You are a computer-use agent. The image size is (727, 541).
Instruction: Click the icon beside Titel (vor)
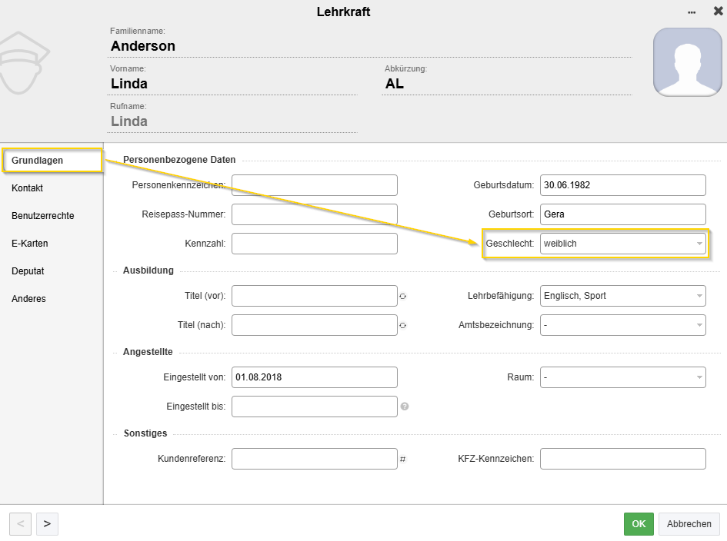coord(402,296)
